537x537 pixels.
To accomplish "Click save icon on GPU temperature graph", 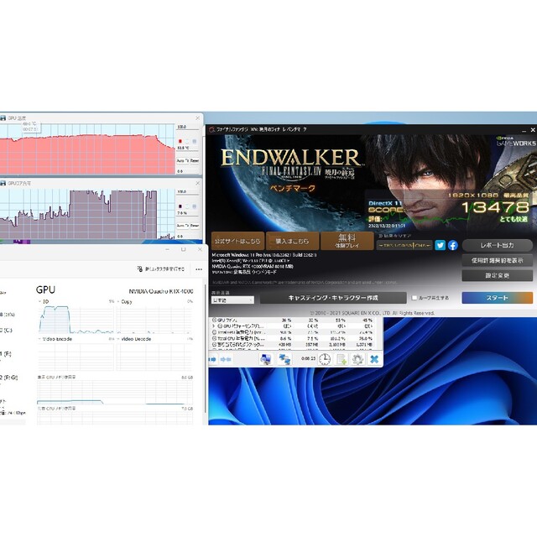I will (x=3, y=117).
